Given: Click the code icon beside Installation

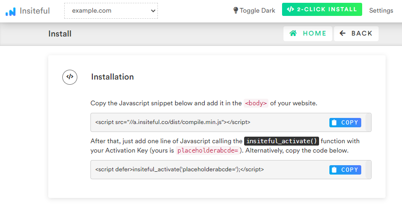Looking at the screenshot, I should point(70,77).
